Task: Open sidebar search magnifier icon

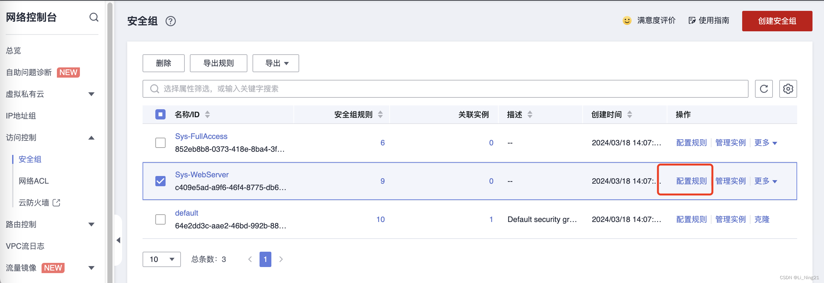Action: (94, 17)
